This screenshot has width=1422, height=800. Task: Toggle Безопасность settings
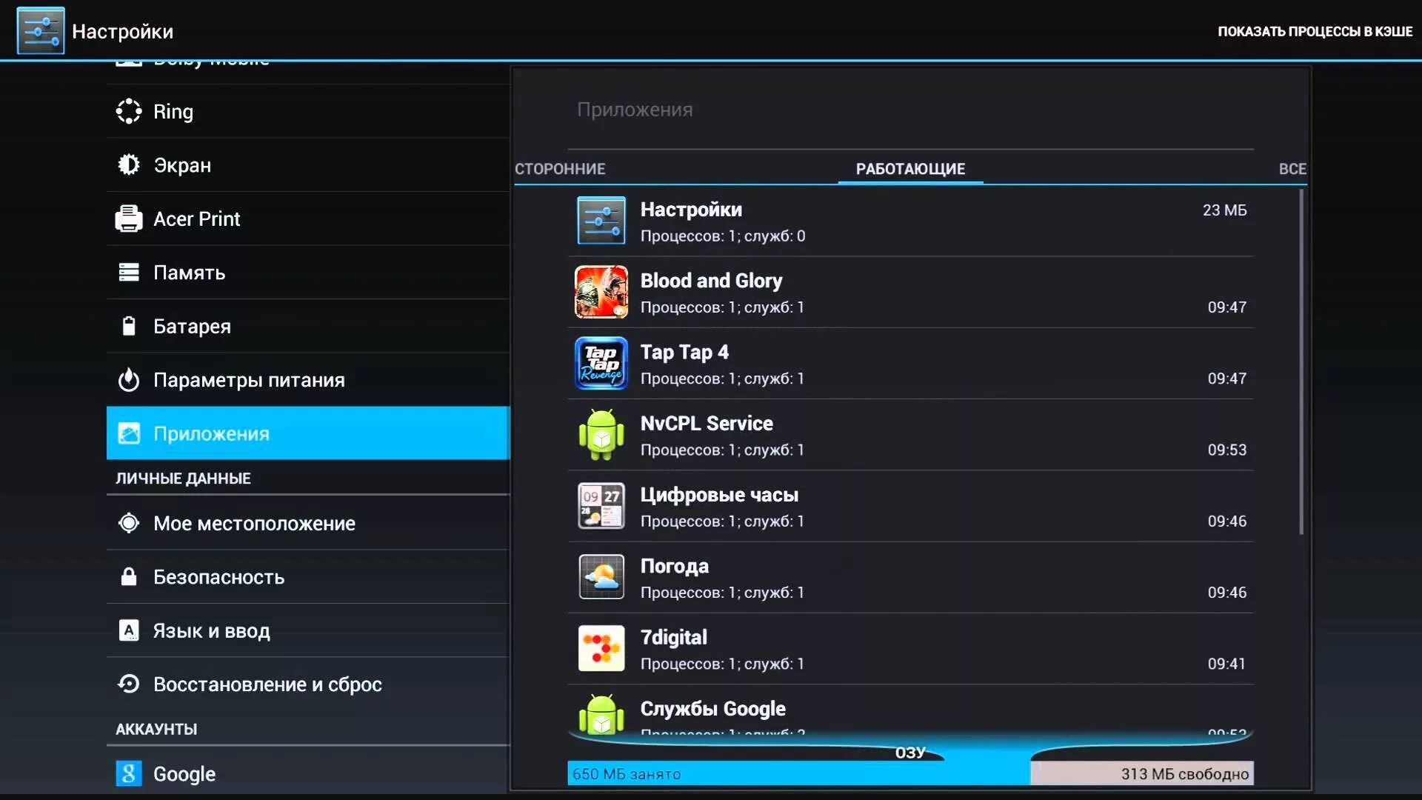pyautogui.click(x=218, y=576)
